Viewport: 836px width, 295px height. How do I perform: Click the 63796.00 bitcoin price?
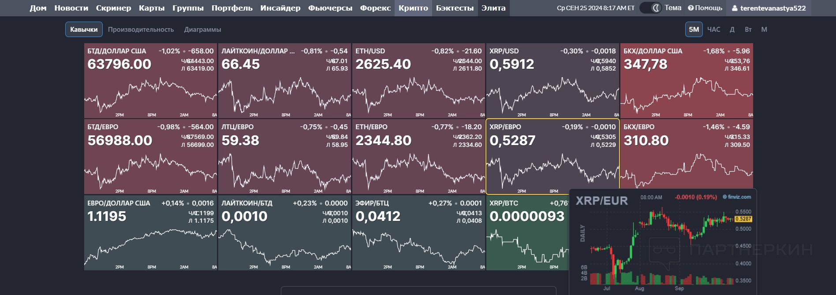[119, 64]
